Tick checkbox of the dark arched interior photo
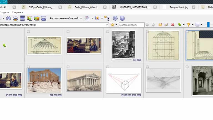The height and width of the screenshot is (120, 213). coord(187,67)
